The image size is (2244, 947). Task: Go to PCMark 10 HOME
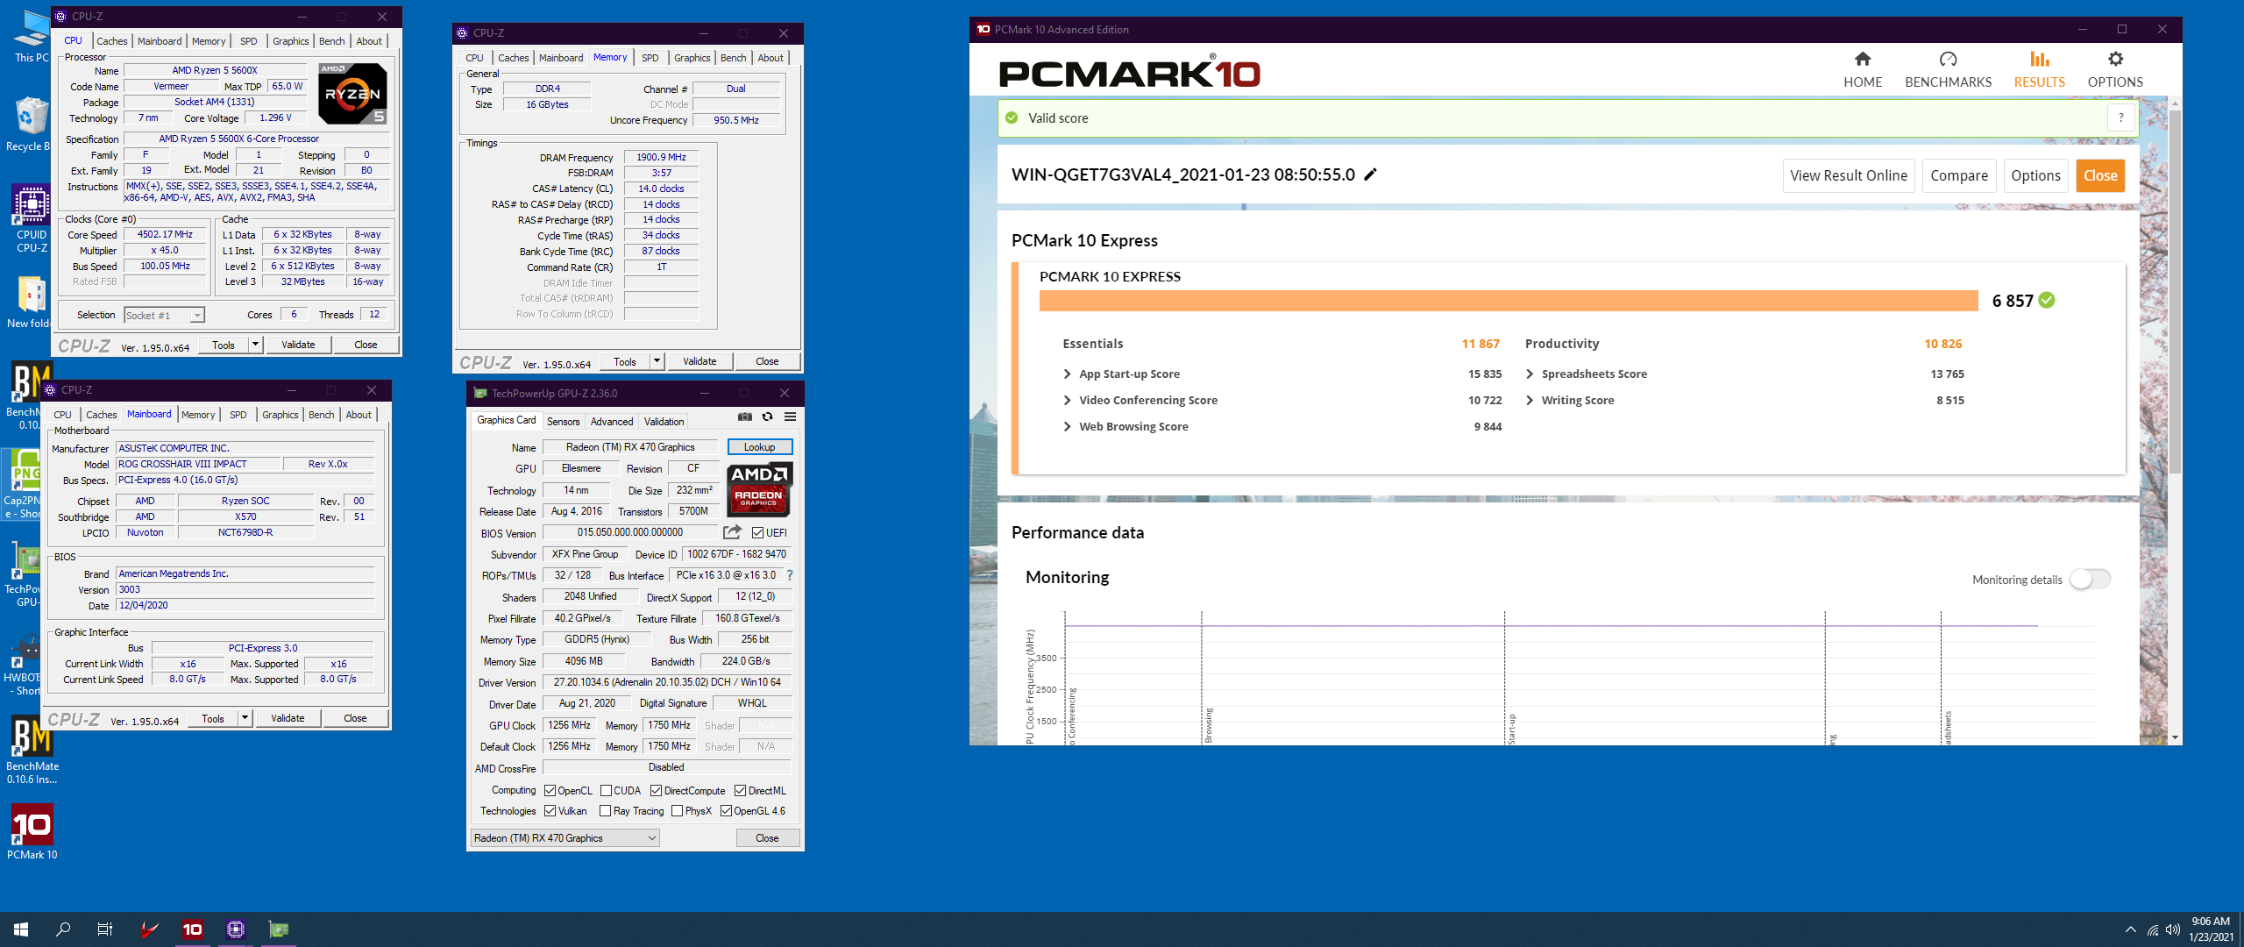(1863, 70)
